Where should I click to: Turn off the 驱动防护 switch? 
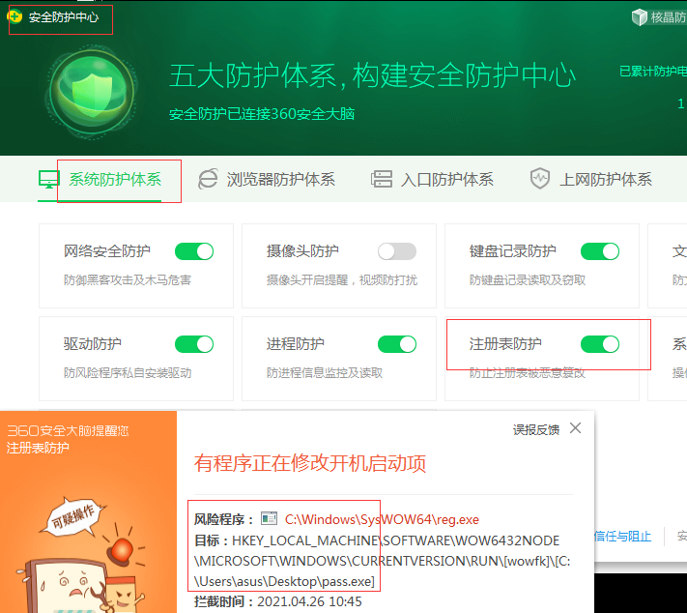194,344
